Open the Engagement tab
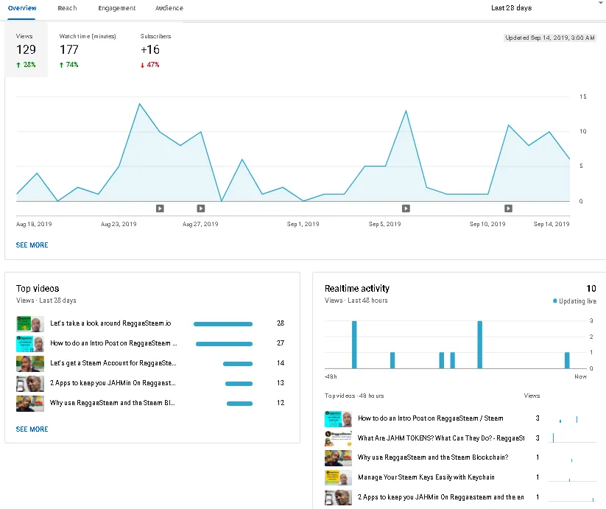 116,8
